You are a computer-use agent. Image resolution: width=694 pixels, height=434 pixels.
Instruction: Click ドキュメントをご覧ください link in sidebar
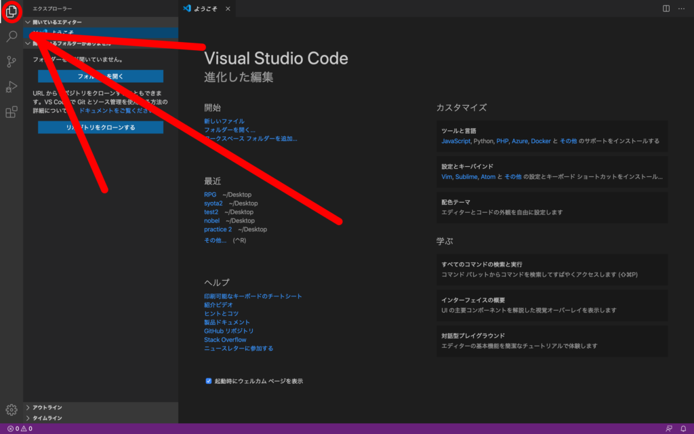click(116, 111)
